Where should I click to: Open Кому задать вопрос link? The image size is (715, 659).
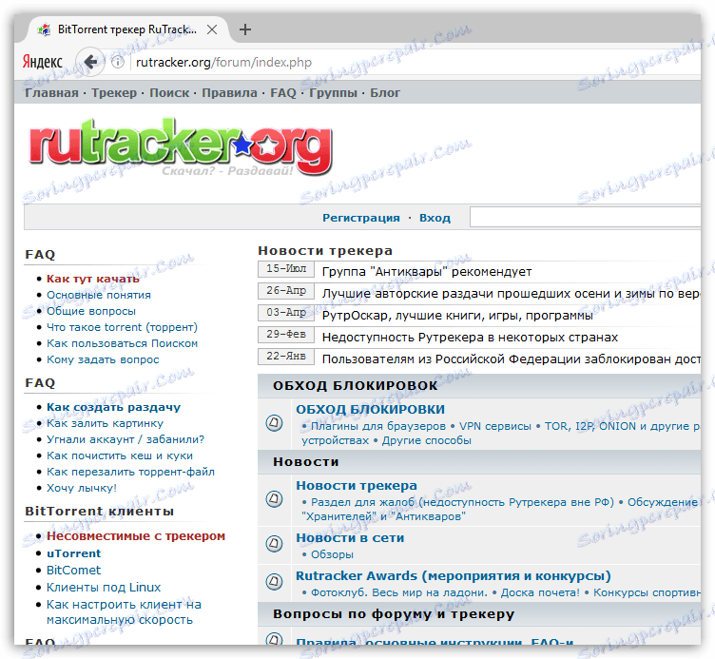(103, 359)
